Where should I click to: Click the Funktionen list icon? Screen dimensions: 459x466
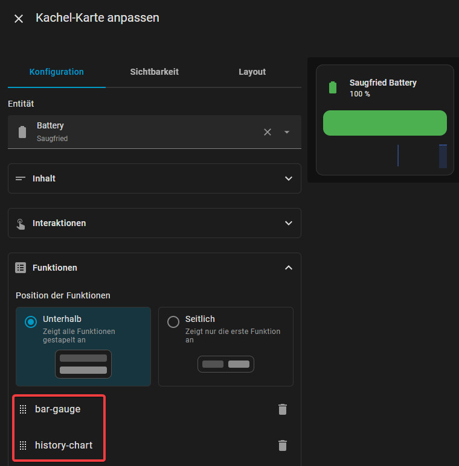pos(21,268)
